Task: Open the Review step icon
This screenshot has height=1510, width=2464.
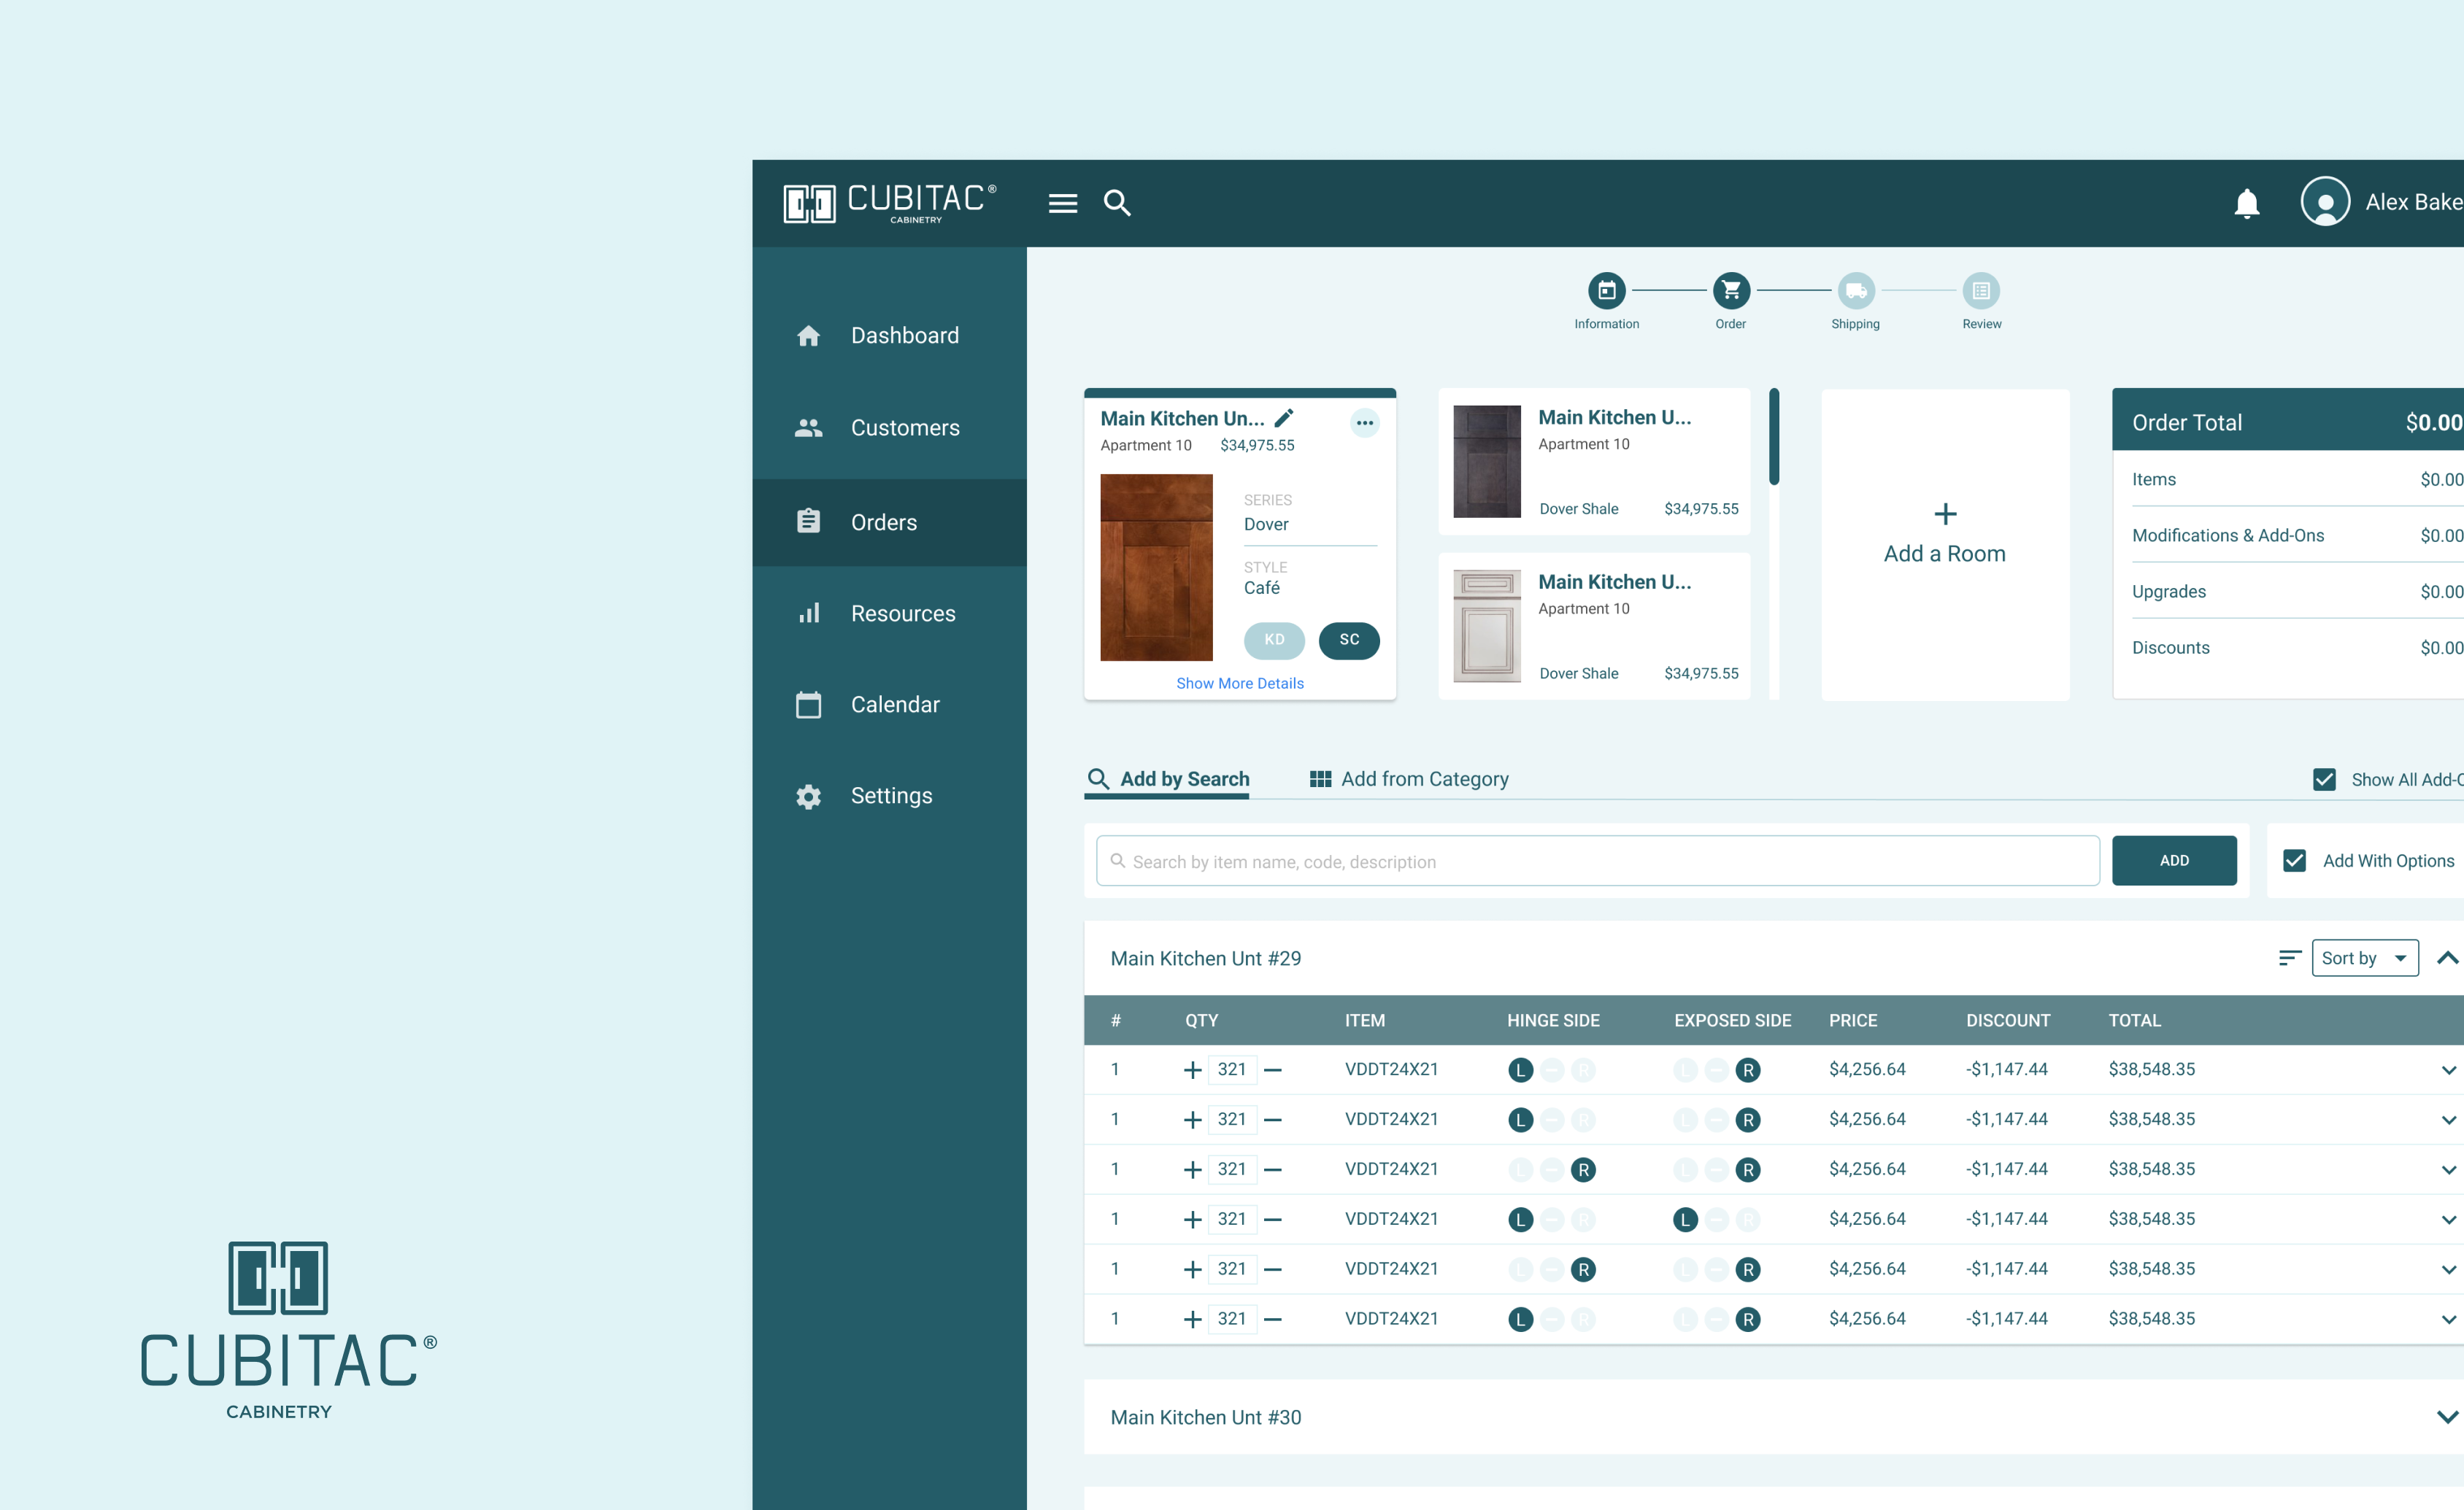Action: pyautogui.click(x=1981, y=291)
